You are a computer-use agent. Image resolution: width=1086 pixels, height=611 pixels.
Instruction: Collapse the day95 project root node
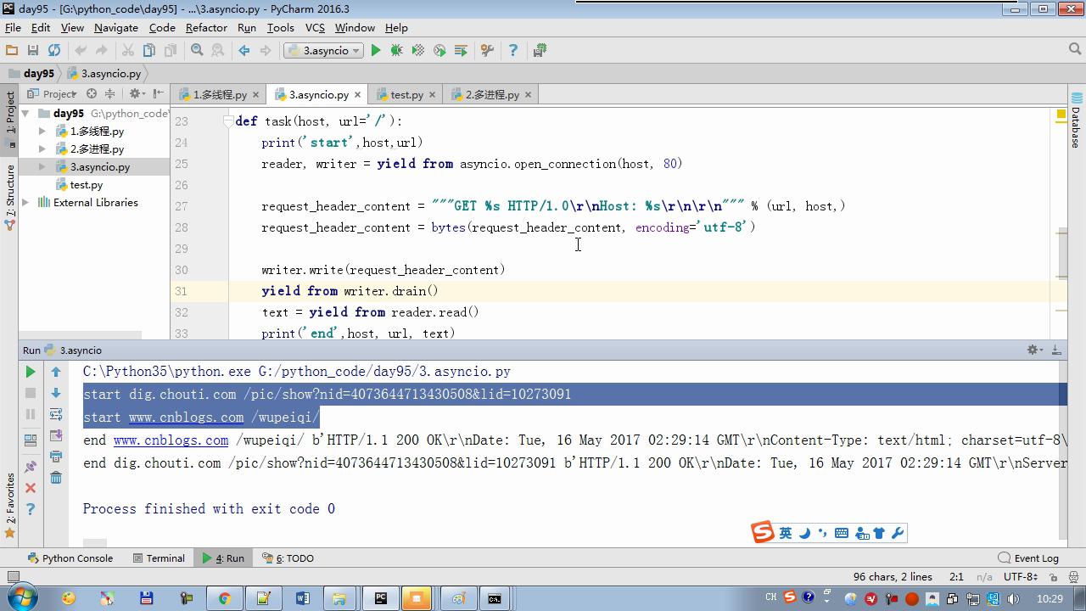point(25,113)
